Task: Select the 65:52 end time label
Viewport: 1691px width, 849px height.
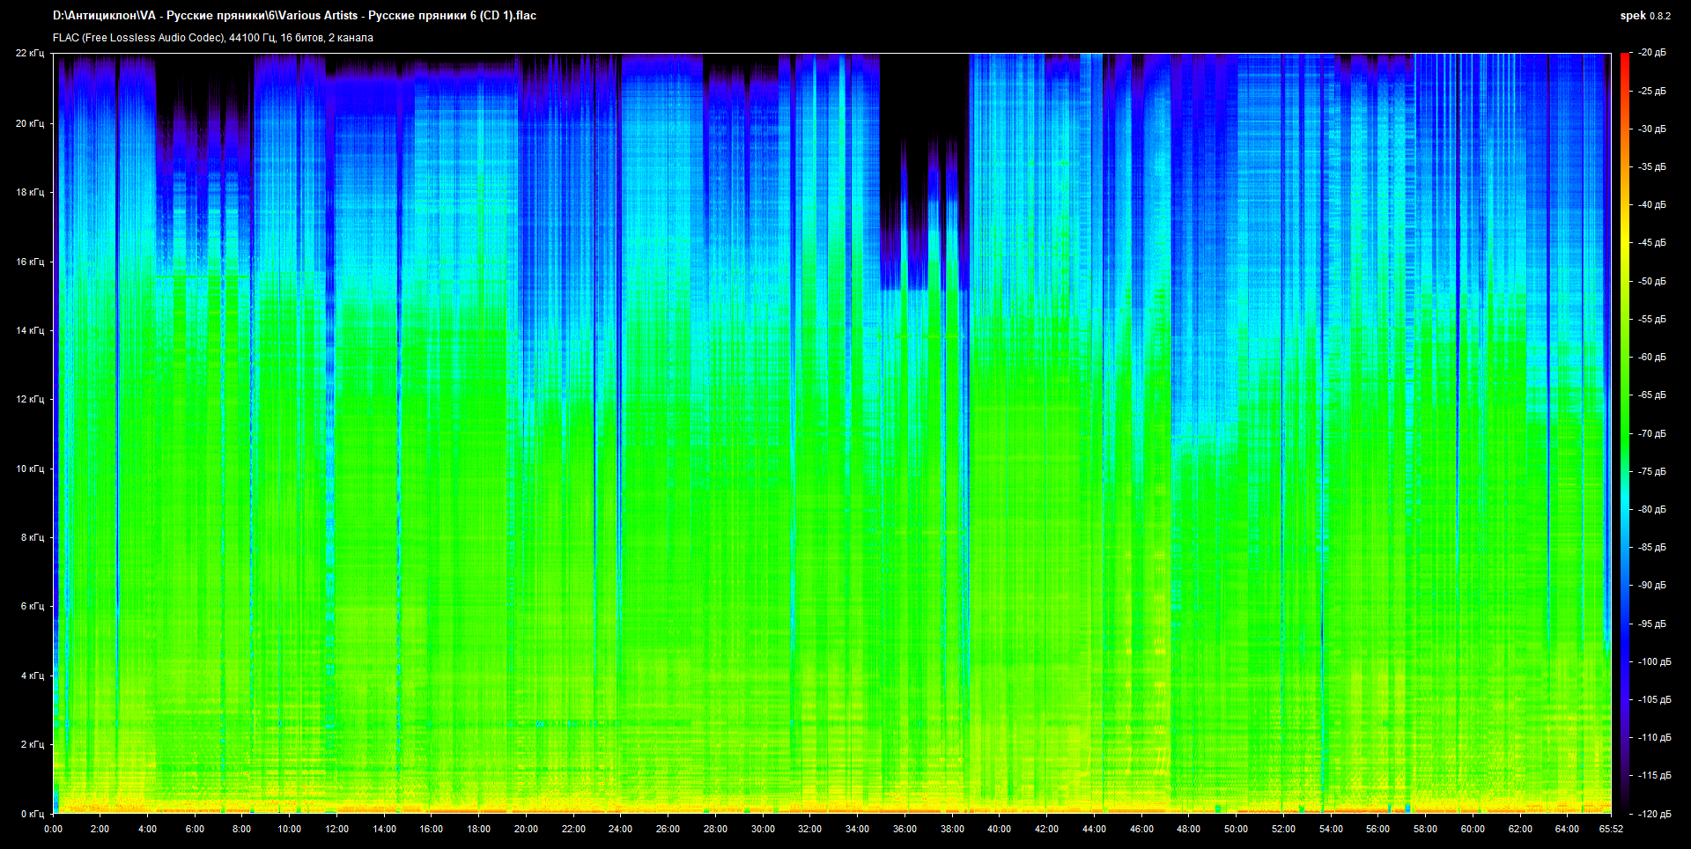Action: click(1611, 829)
